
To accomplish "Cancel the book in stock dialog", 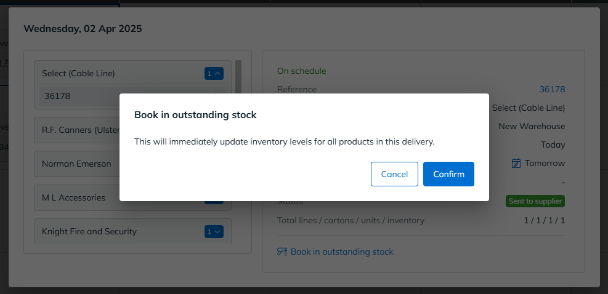I will (394, 174).
